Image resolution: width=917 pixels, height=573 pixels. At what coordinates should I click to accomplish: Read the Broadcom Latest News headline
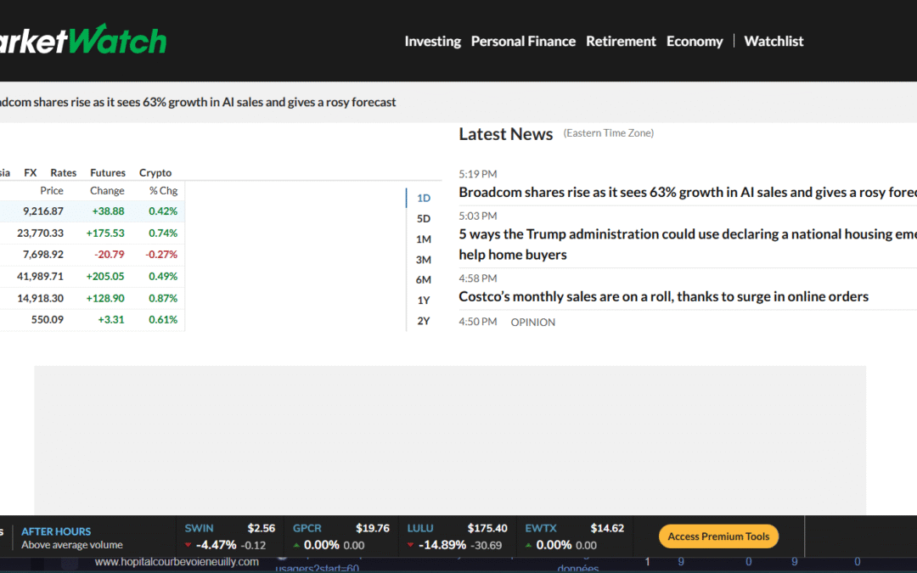coord(687,192)
